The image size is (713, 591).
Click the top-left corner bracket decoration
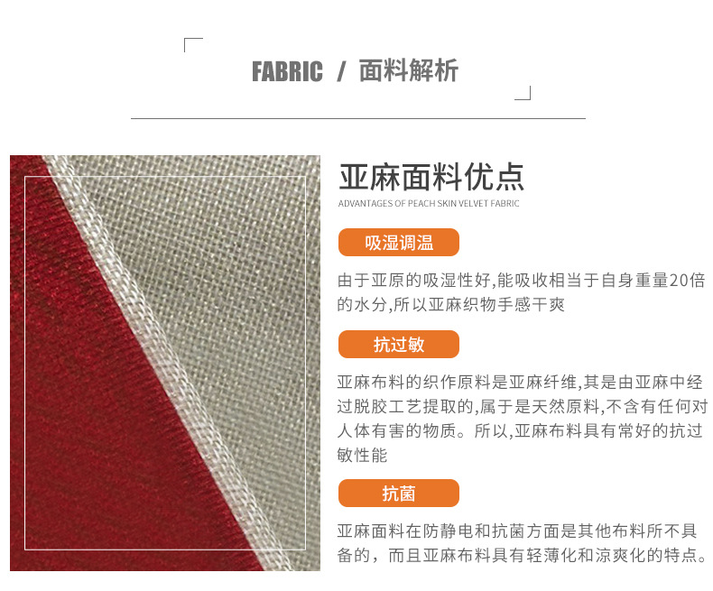[193, 45]
